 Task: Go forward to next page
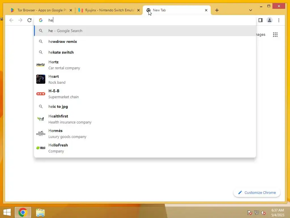pyautogui.click(x=20, y=20)
